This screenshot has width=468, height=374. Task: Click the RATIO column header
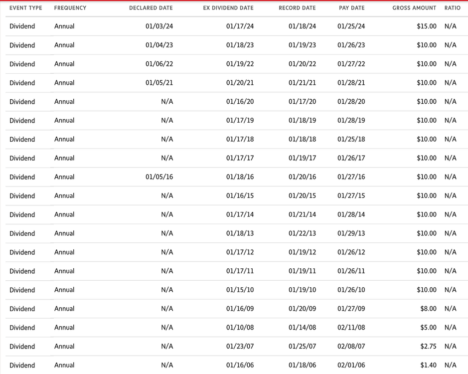453,8
